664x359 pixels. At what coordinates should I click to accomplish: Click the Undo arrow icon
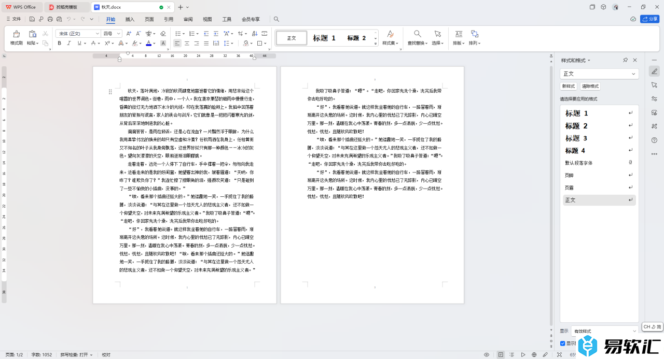68,19
